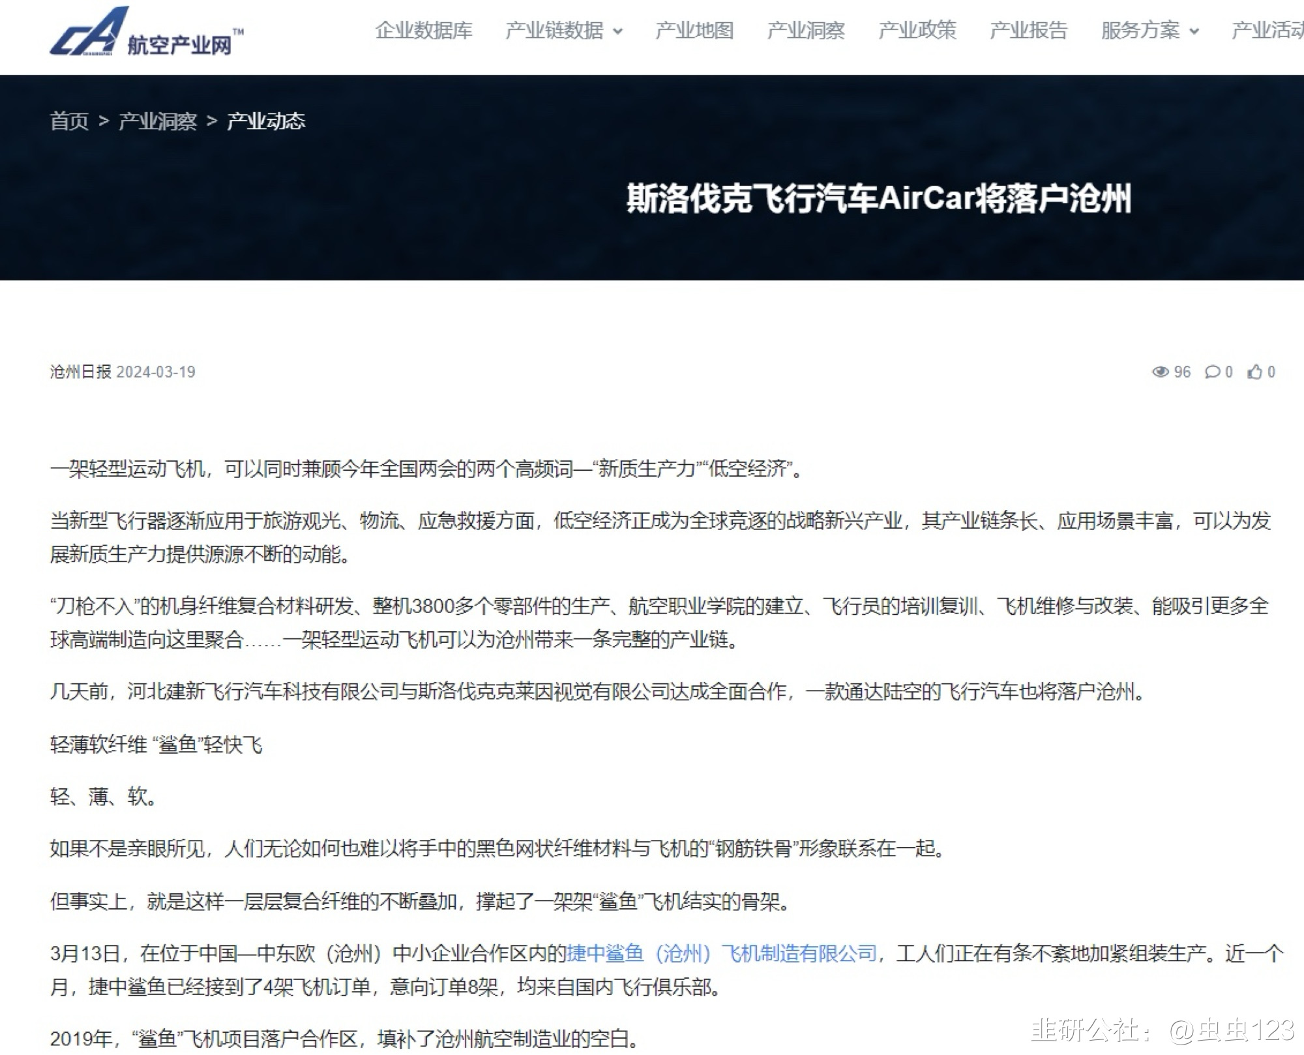Expand the 服务方案 dropdown arrow
1304x1055 pixels.
coord(1194,31)
